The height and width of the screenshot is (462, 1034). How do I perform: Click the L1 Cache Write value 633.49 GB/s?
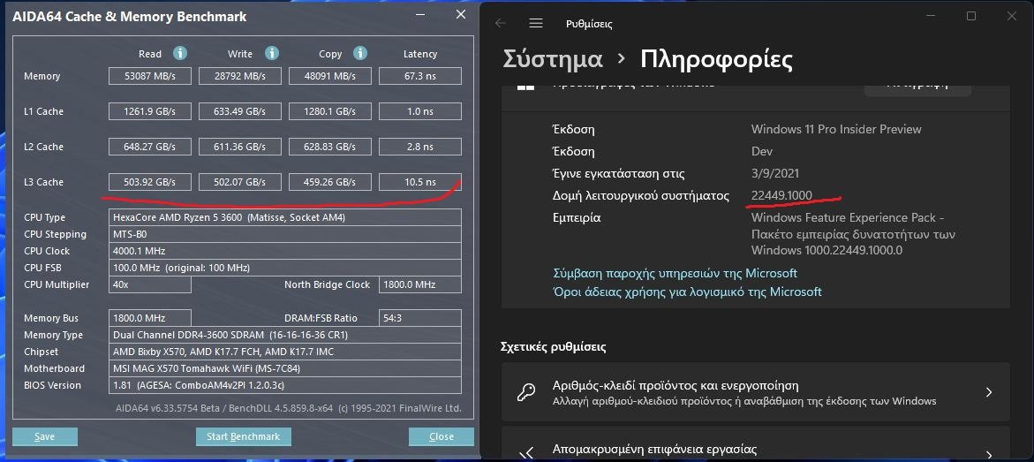coord(240,111)
